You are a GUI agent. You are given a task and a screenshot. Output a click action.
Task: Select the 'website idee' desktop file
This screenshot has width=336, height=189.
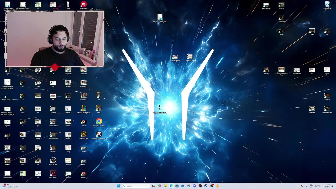pos(190,58)
